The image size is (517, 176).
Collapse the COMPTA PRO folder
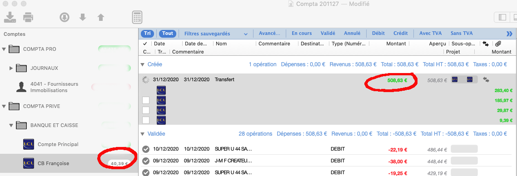(x=4, y=49)
